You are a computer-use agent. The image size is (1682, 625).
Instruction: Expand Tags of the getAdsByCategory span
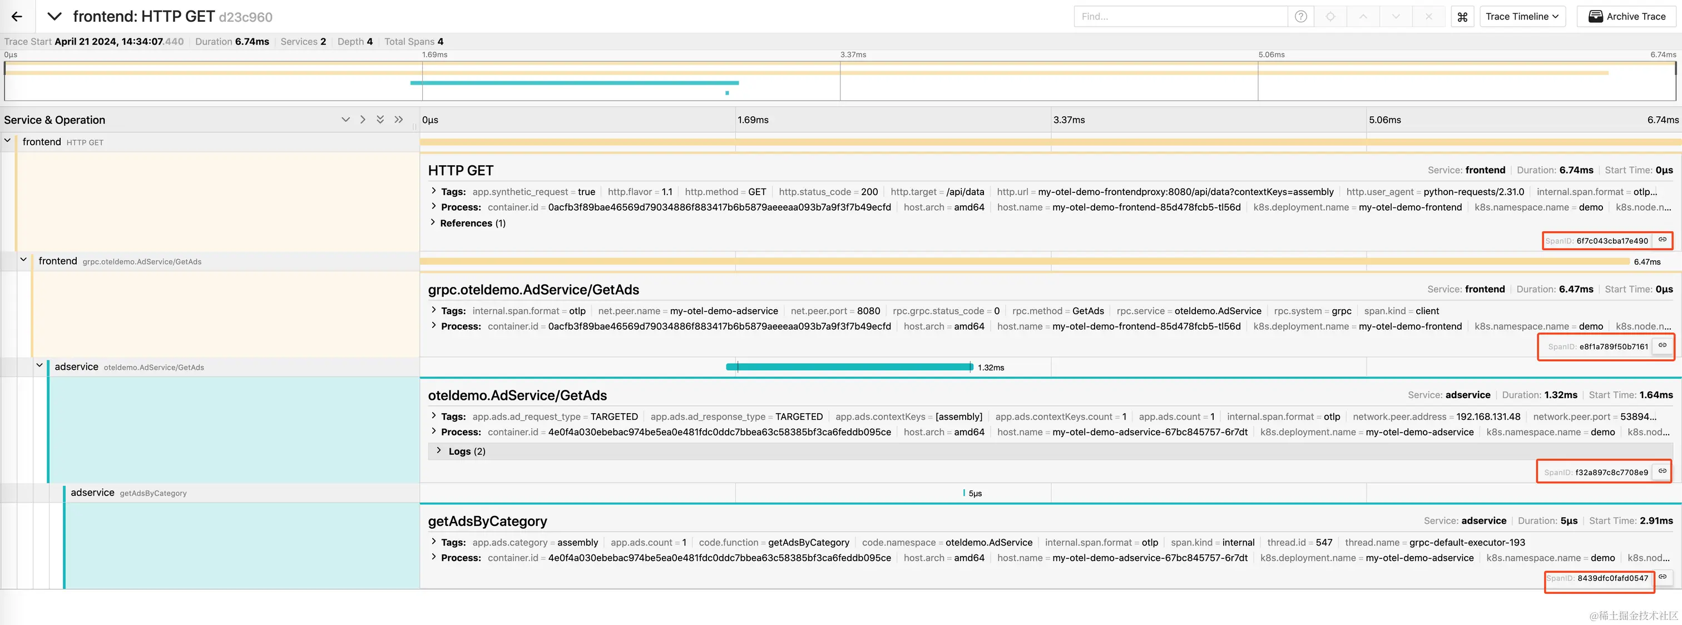click(453, 542)
